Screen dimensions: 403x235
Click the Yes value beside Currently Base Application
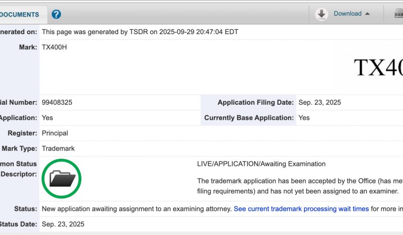click(x=304, y=117)
